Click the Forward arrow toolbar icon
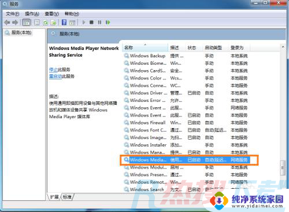Image resolution: width=289 pixels, height=212 pixels. pos(15,23)
